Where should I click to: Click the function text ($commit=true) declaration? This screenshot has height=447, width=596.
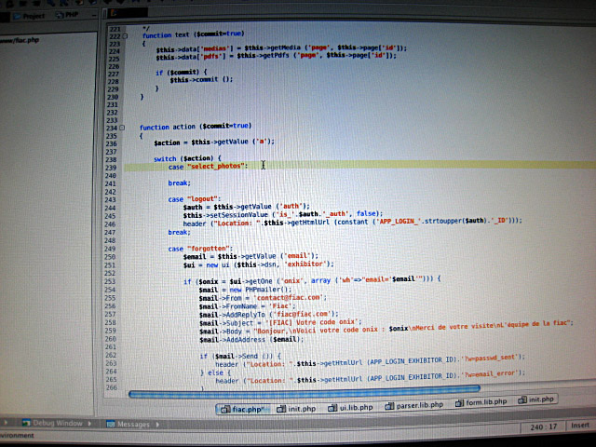click(x=194, y=34)
